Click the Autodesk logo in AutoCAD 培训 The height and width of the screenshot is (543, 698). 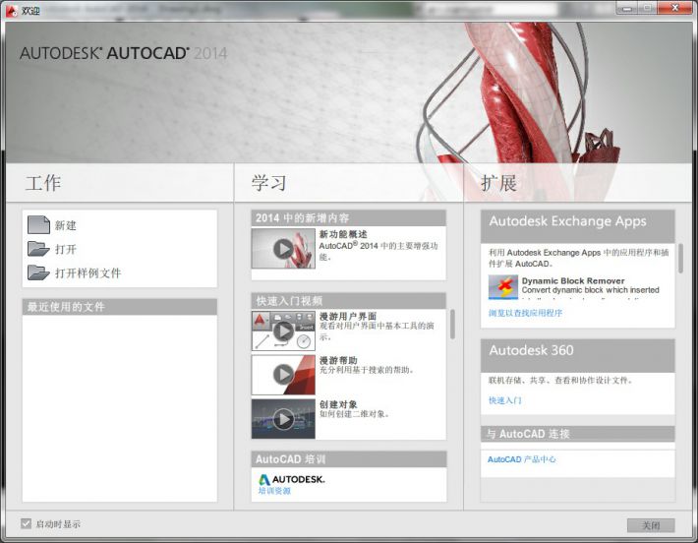(292, 479)
